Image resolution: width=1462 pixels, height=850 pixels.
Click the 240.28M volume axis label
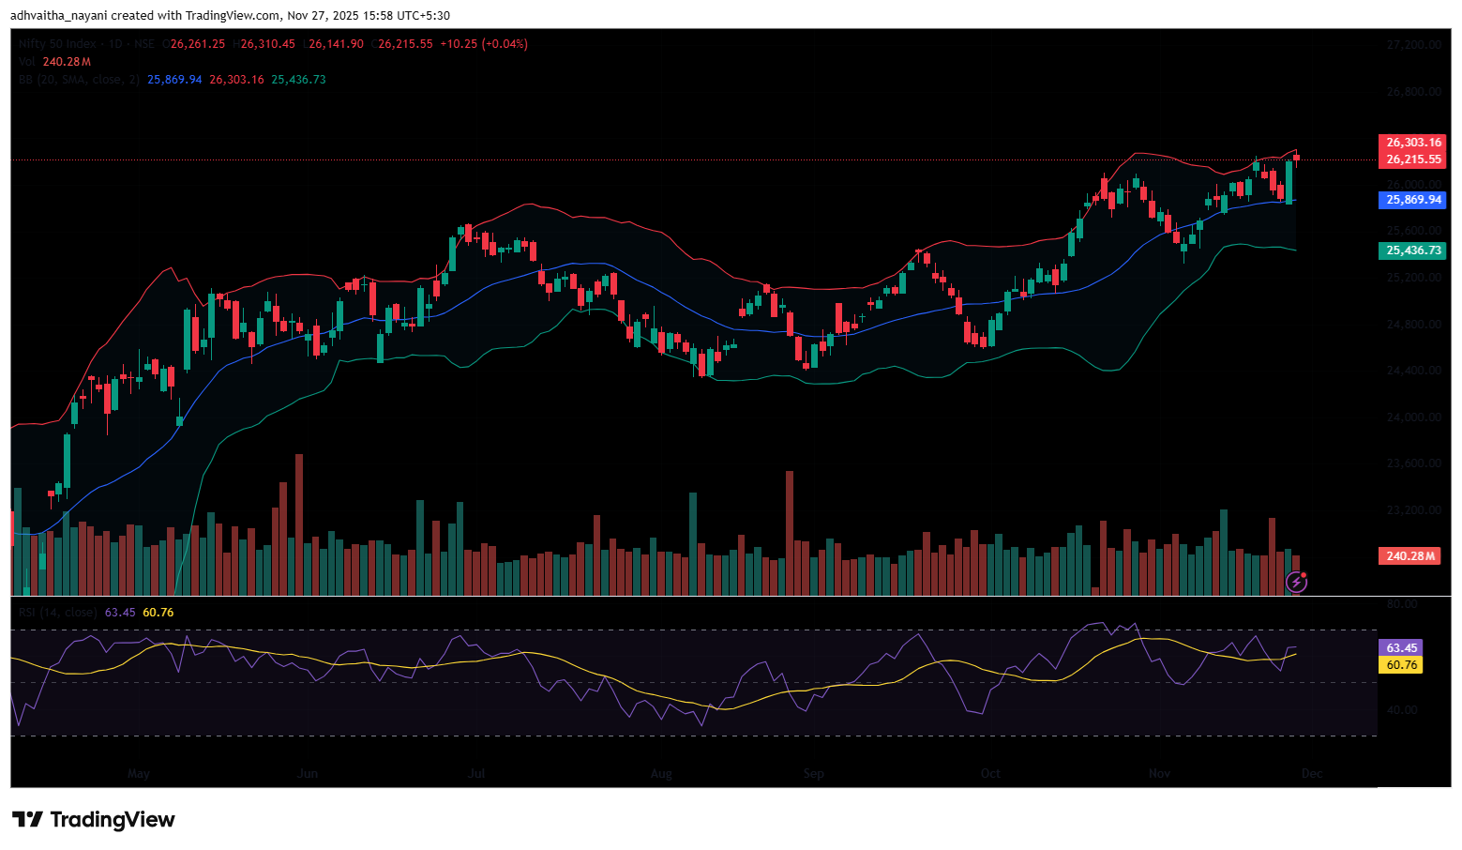coord(1410,556)
